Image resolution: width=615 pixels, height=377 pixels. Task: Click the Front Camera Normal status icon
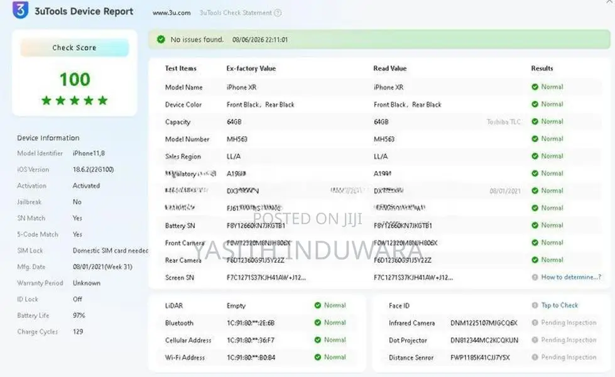coord(535,243)
